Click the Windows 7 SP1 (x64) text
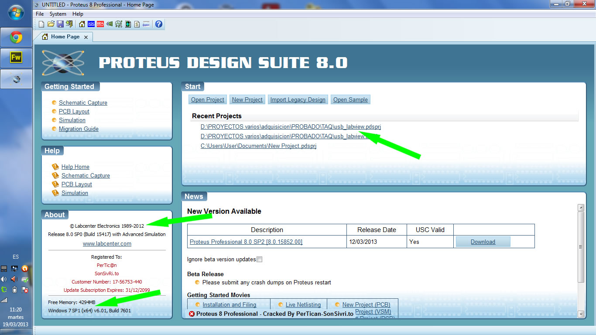596x335 pixels. 89,311
